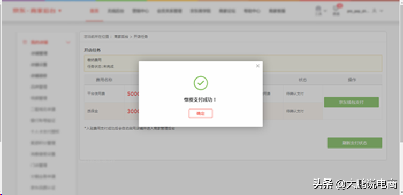This screenshot has width=403, height=195.
Task: Click 开店任务 in the breadcrumb
Action: coord(141,37)
